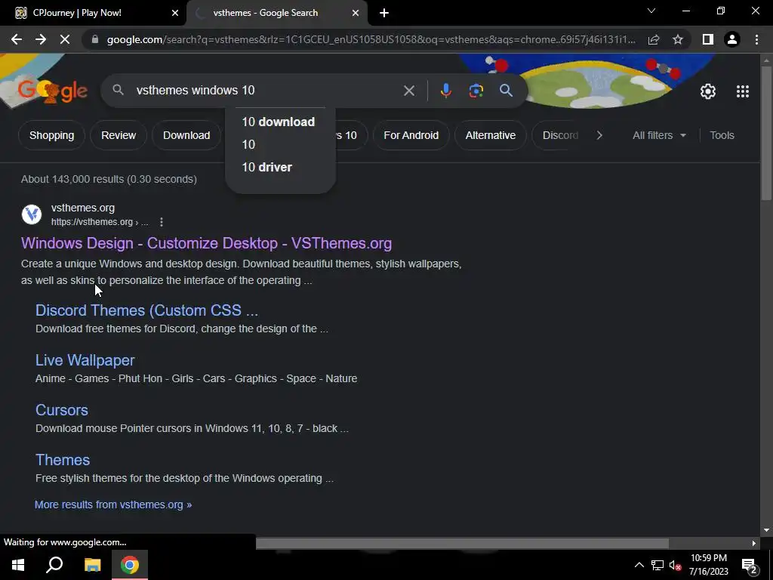This screenshot has height=580, width=773.
Task: Search by image with Google Lens
Action: 476,91
